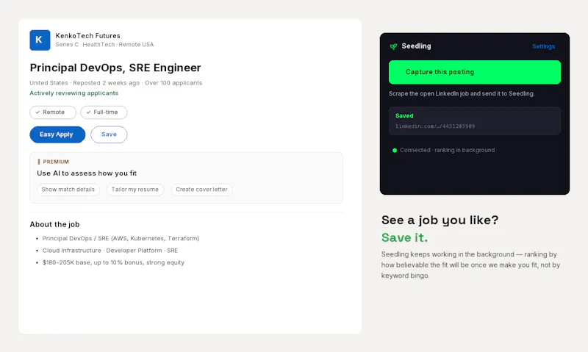
Task: Click the KenkoTech Futures K logo
Action: (40, 40)
